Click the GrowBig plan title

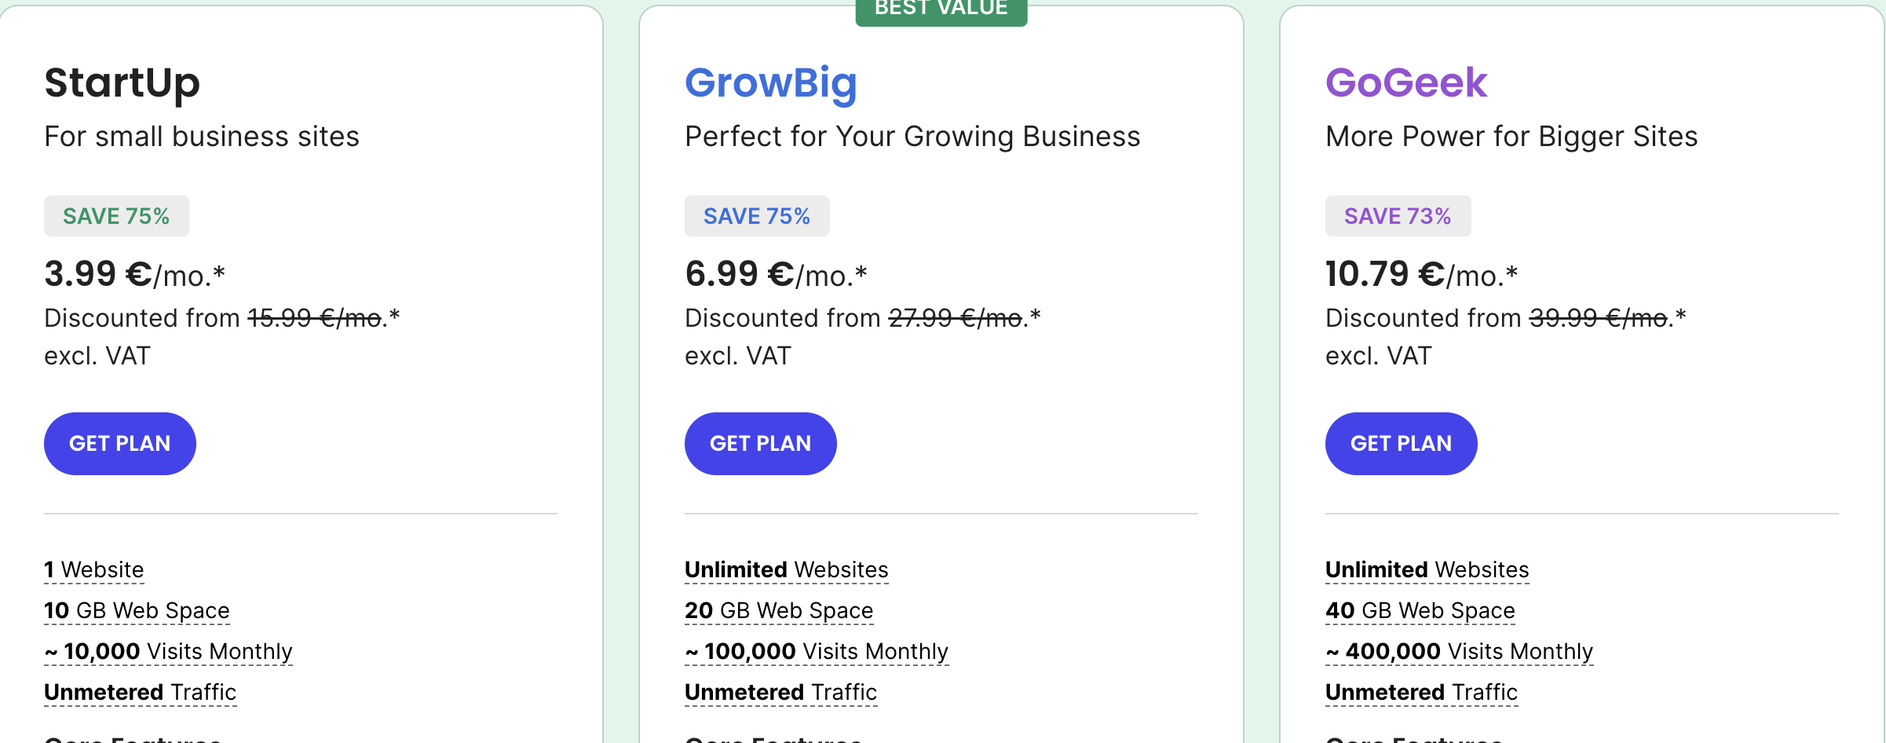[770, 82]
